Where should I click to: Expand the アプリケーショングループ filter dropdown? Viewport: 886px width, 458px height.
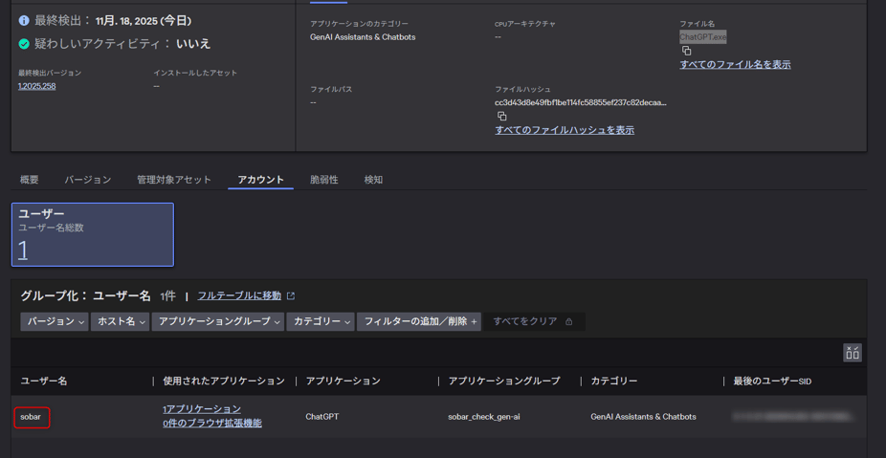(218, 321)
